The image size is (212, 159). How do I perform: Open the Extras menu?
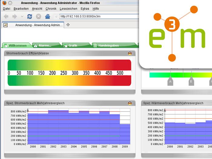(85, 9)
